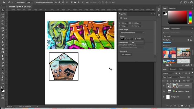The height and width of the screenshot is (109, 194).
Task: Switch to the Channels tab
Action: [173, 69]
